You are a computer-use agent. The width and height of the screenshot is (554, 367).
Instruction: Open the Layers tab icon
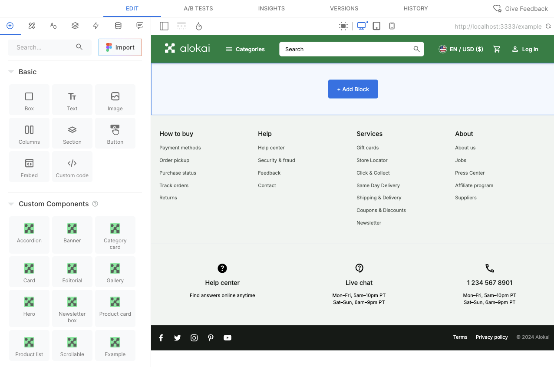click(x=75, y=26)
